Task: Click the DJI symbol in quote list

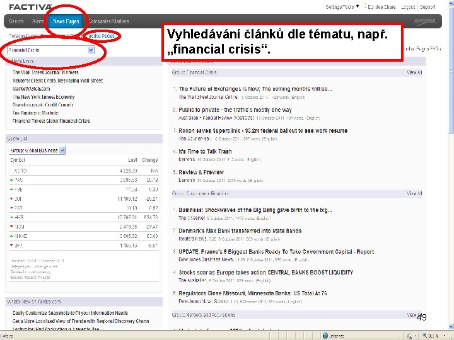Action: [18, 199]
